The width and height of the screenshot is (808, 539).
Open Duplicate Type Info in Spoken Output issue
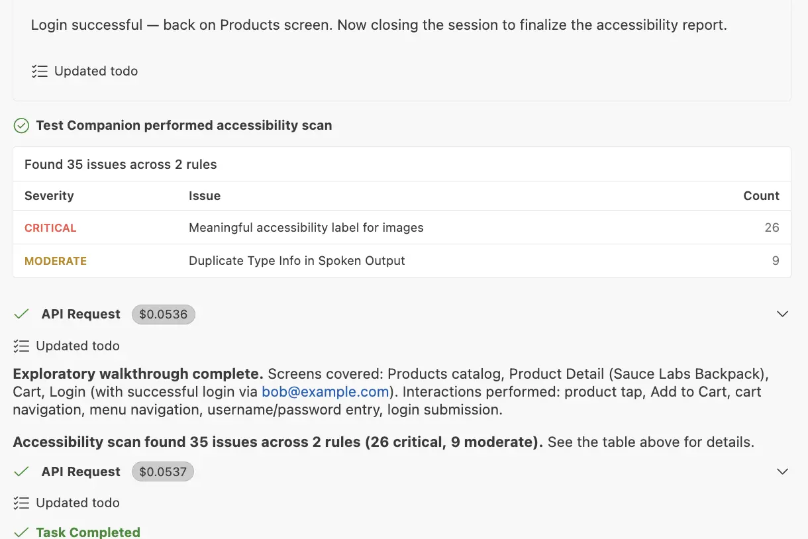pos(297,261)
